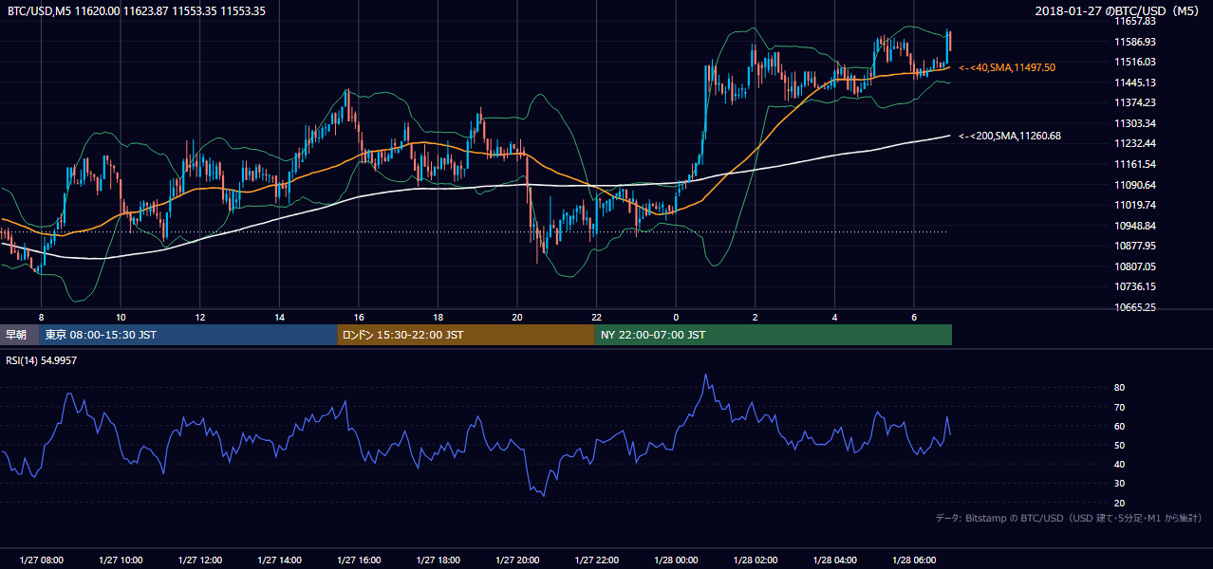This screenshot has height=569, width=1213.
Task: Click the NY 22:00-07:00 JST session bar
Action: [x=774, y=335]
